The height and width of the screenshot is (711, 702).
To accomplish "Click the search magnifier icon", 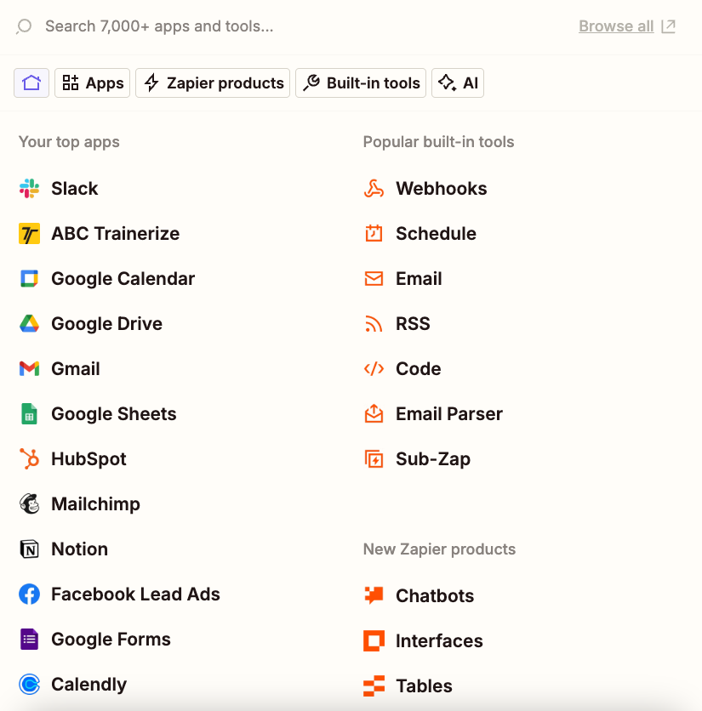I will click(24, 26).
